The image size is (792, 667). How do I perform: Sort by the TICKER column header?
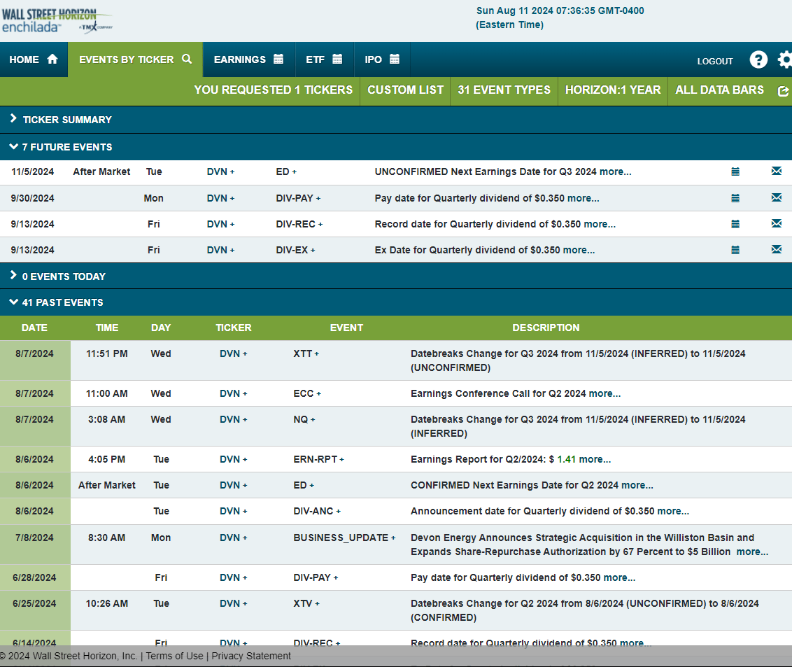point(234,328)
